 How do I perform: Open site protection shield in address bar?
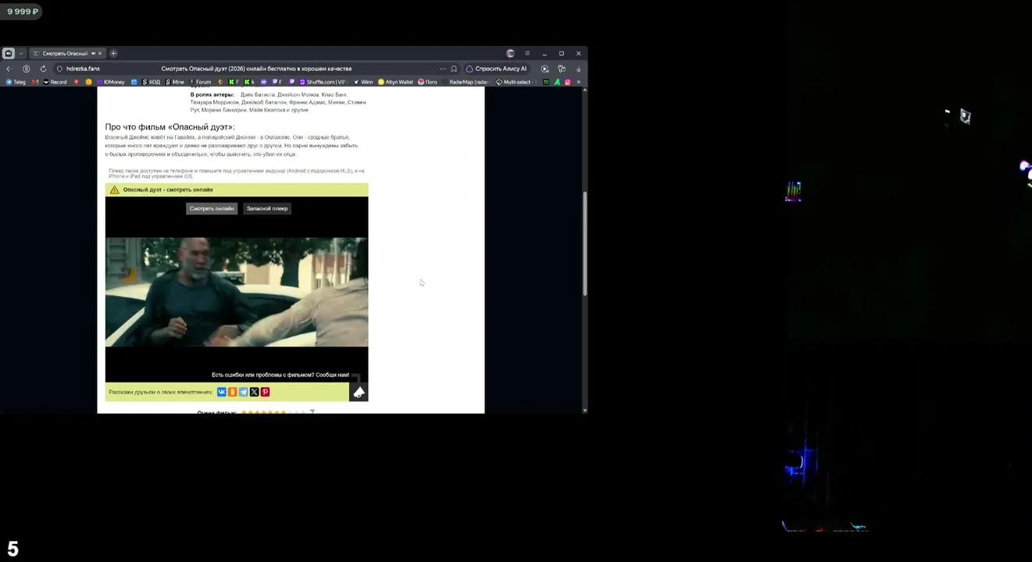[x=59, y=69]
